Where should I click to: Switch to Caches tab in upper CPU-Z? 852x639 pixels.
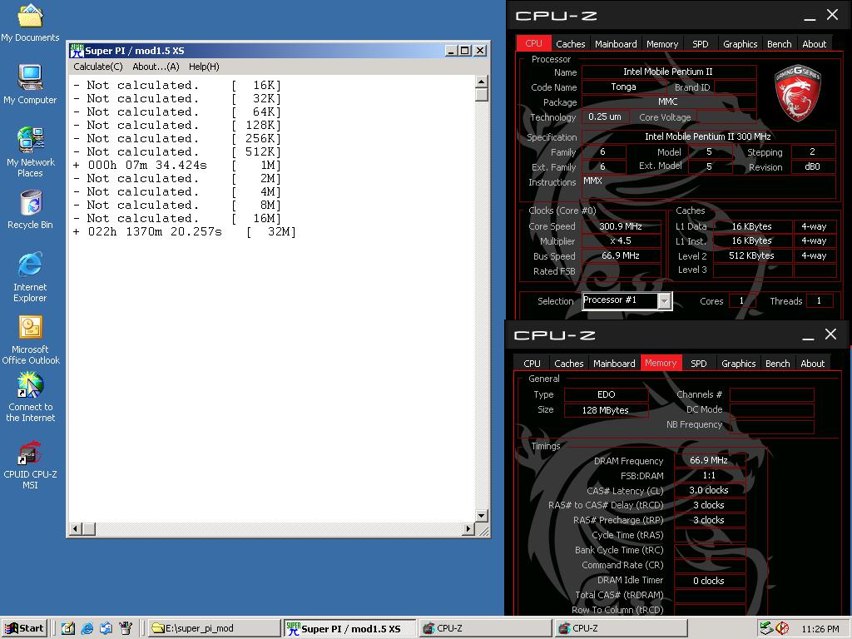click(x=571, y=44)
